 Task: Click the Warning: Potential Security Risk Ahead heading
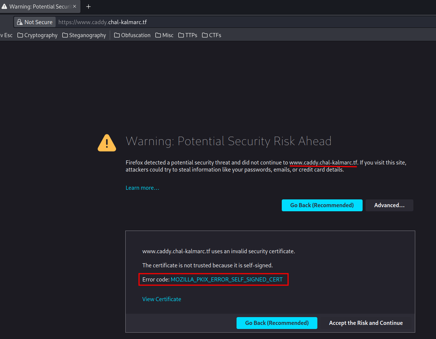point(228,141)
